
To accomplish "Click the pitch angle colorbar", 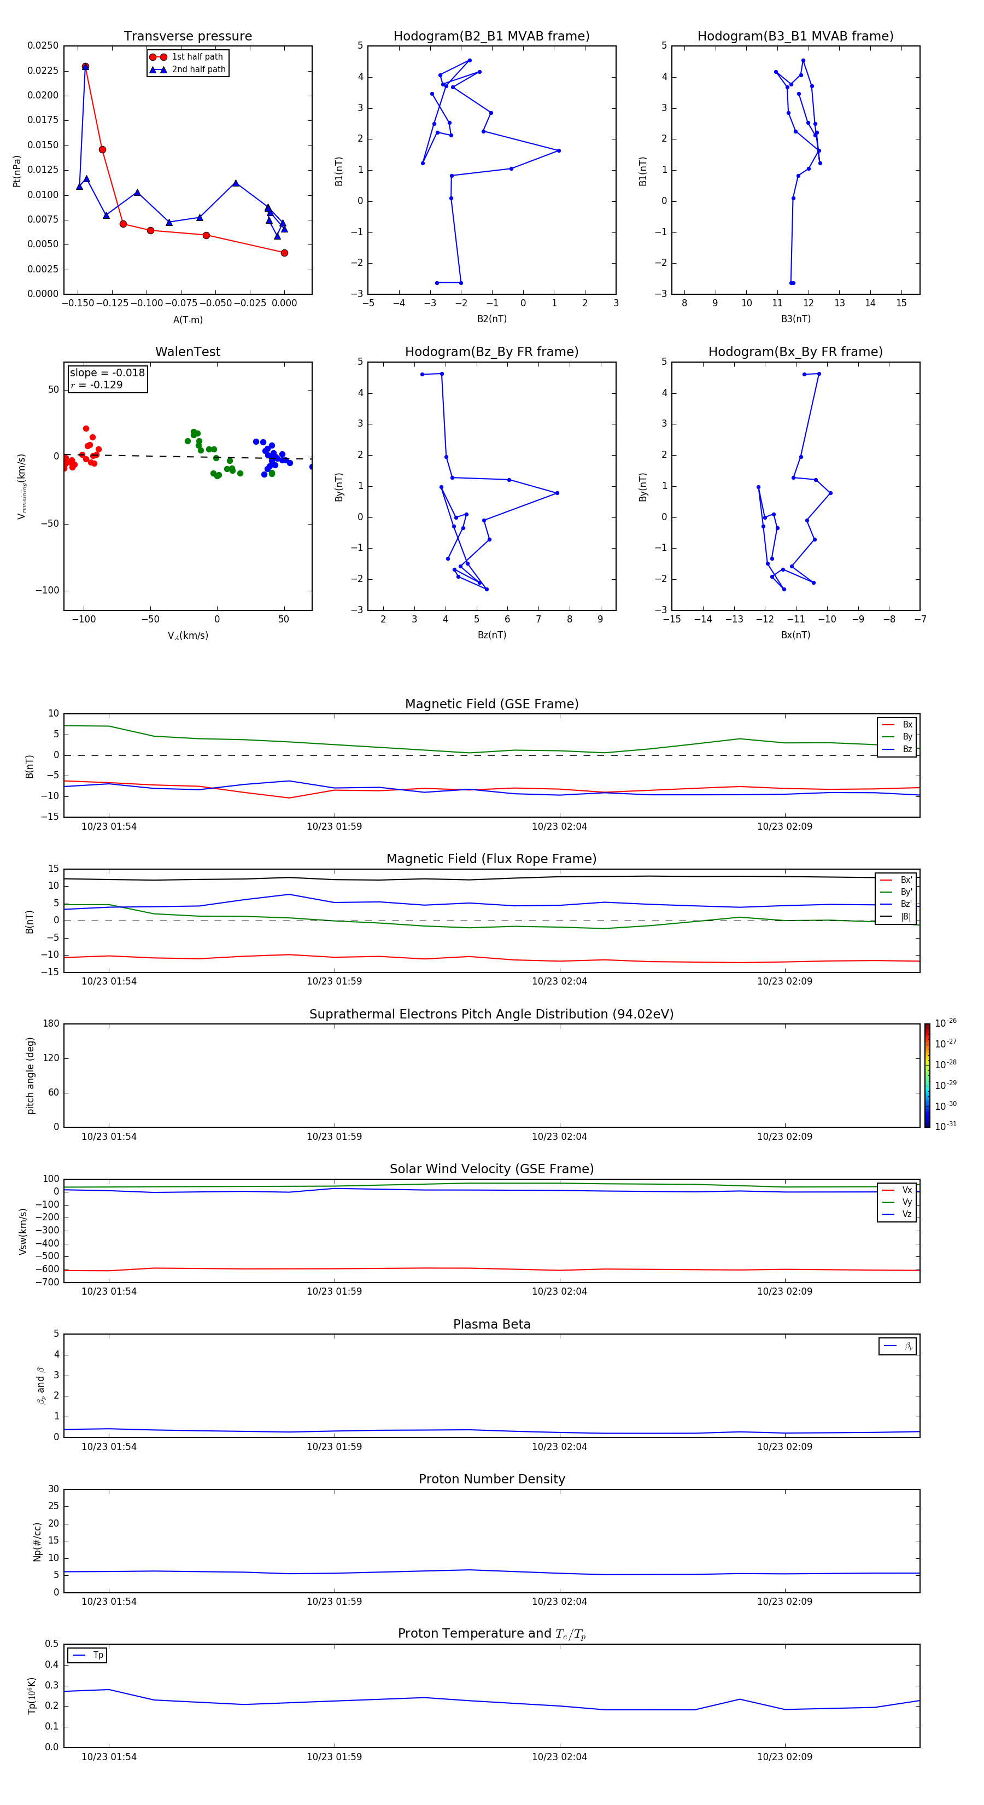I will [927, 1075].
